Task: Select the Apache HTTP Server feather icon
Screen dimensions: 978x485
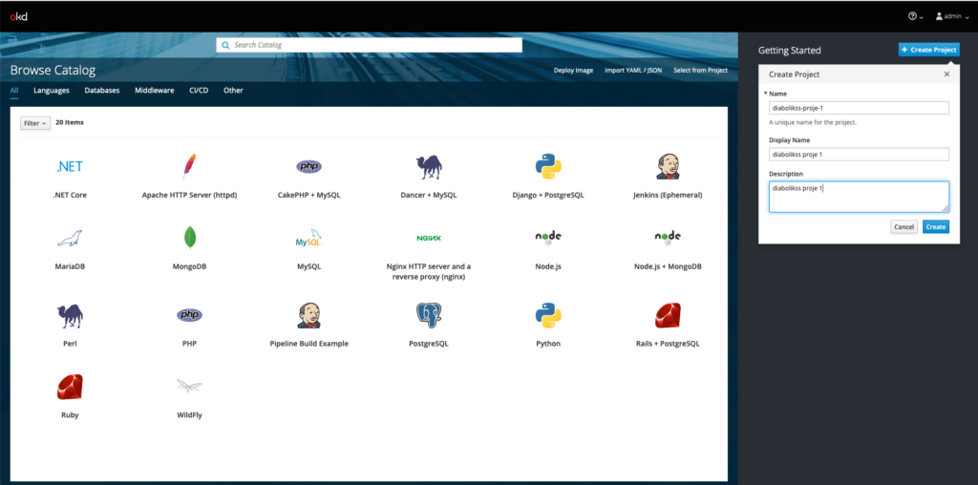Action: pyautogui.click(x=189, y=166)
